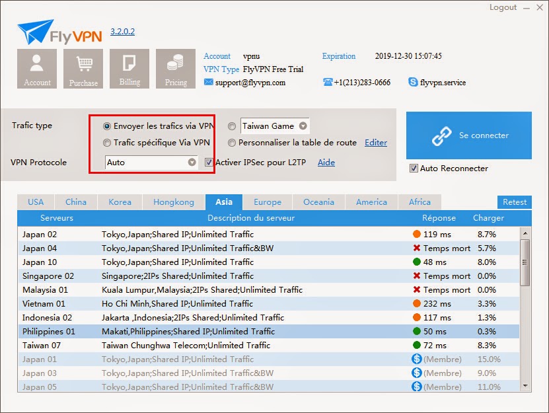Select the Taiwan 07 server name
549x413 pixels.
pos(42,346)
